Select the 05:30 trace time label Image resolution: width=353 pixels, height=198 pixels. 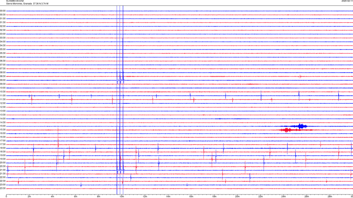point(3,53)
